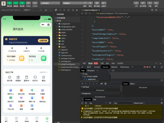This screenshot has height=123, width=164.
Task: Switch to the Watch tab
Action: click(x=132, y=84)
